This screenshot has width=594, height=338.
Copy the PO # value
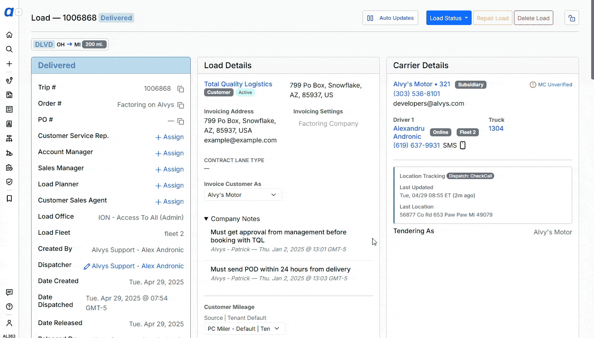181,121
